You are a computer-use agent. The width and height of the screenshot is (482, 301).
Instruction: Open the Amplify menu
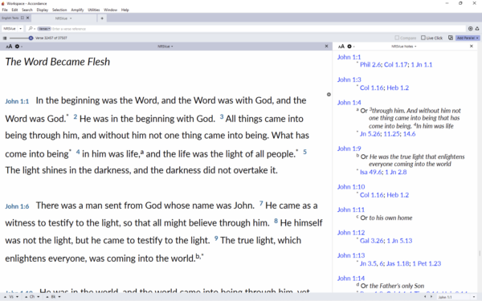click(77, 10)
